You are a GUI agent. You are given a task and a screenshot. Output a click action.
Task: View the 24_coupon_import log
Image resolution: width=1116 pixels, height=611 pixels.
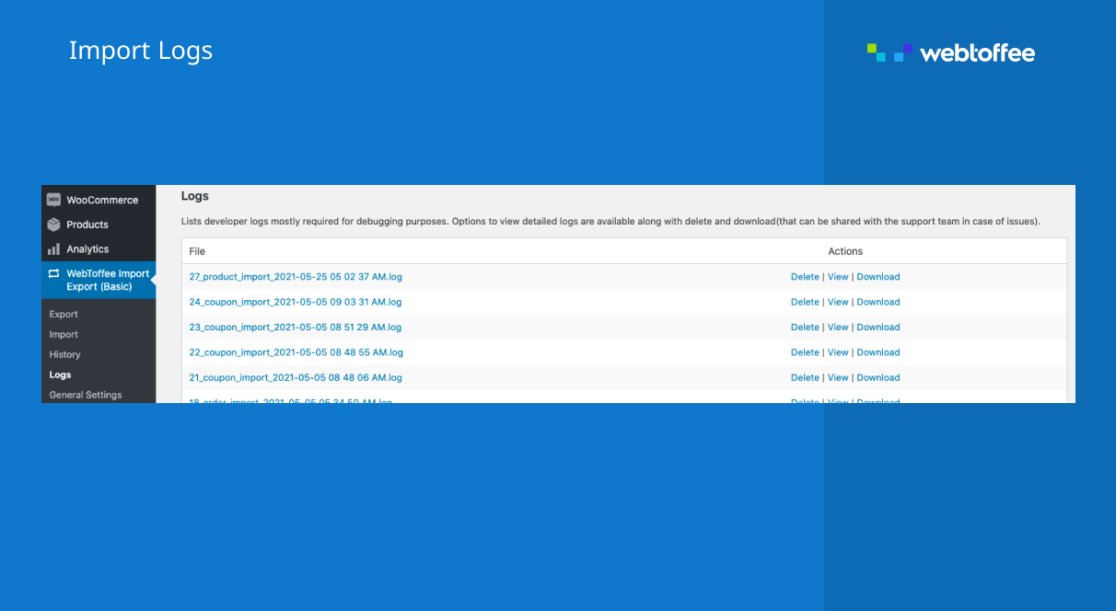(838, 302)
